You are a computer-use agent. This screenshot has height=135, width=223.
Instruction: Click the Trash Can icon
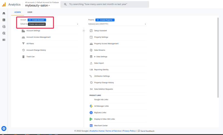pyautogui.click(x=23, y=57)
